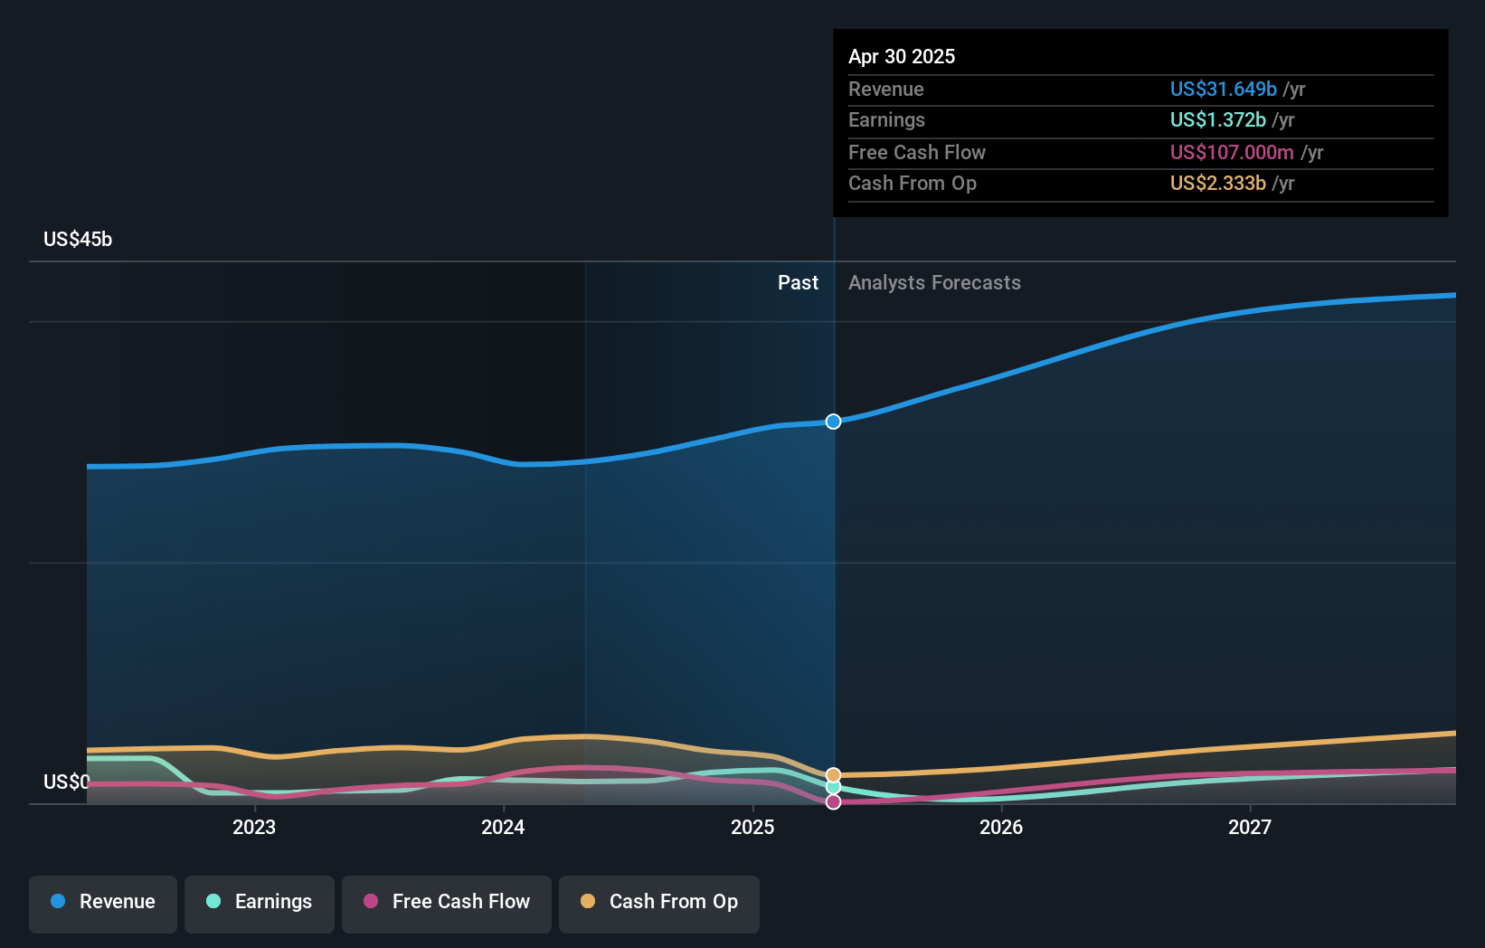Viewport: 1485px width, 948px height.
Task: Click the 2024 x-axis label
Action: pyautogui.click(x=503, y=828)
